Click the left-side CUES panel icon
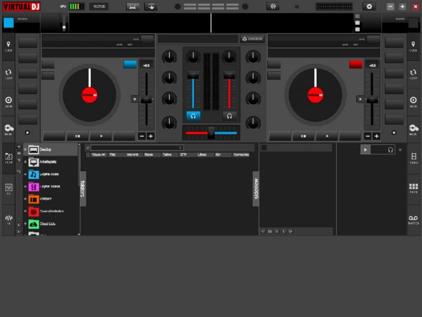This screenshot has height=317, width=422. 8,46
